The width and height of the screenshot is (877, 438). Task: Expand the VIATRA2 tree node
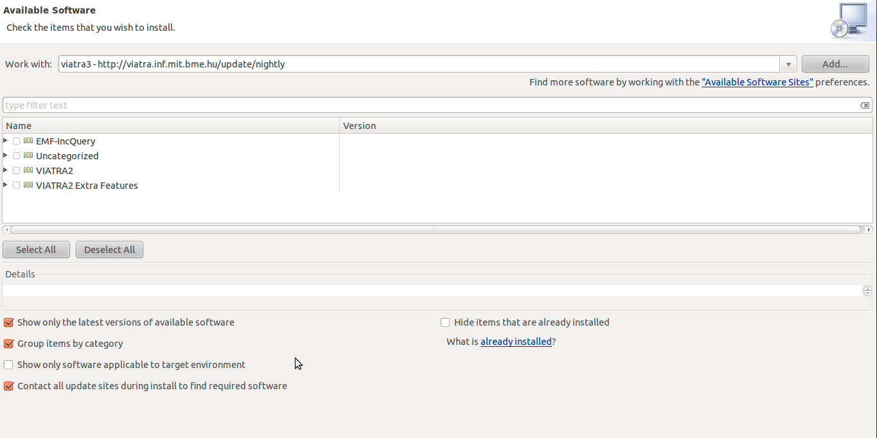click(x=6, y=170)
